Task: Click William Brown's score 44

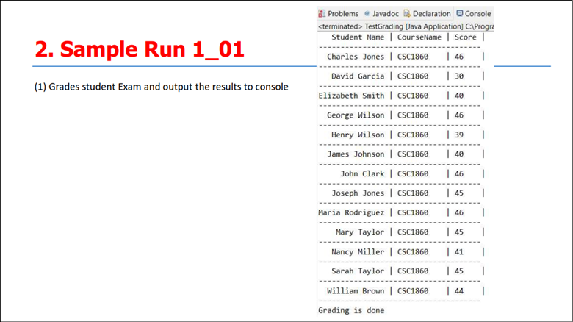Action: tap(459, 291)
